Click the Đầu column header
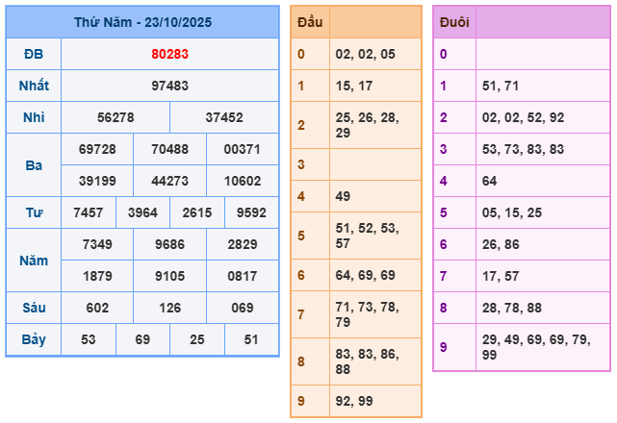This screenshot has height=423, width=617. pyautogui.click(x=310, y=22)
